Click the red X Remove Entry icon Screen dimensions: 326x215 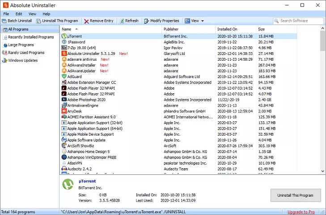pyautogui.click(x=86, y=21)
